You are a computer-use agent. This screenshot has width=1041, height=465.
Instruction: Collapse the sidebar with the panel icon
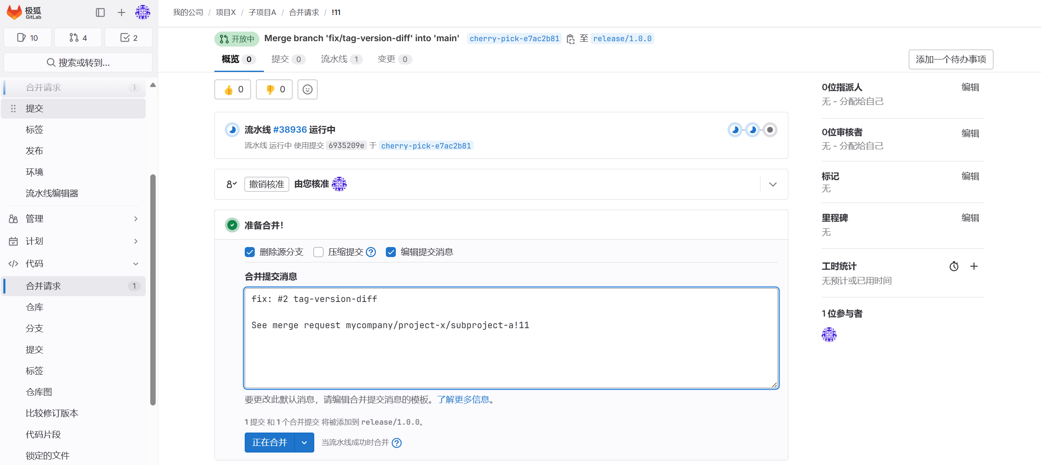[x=100, y=12]
